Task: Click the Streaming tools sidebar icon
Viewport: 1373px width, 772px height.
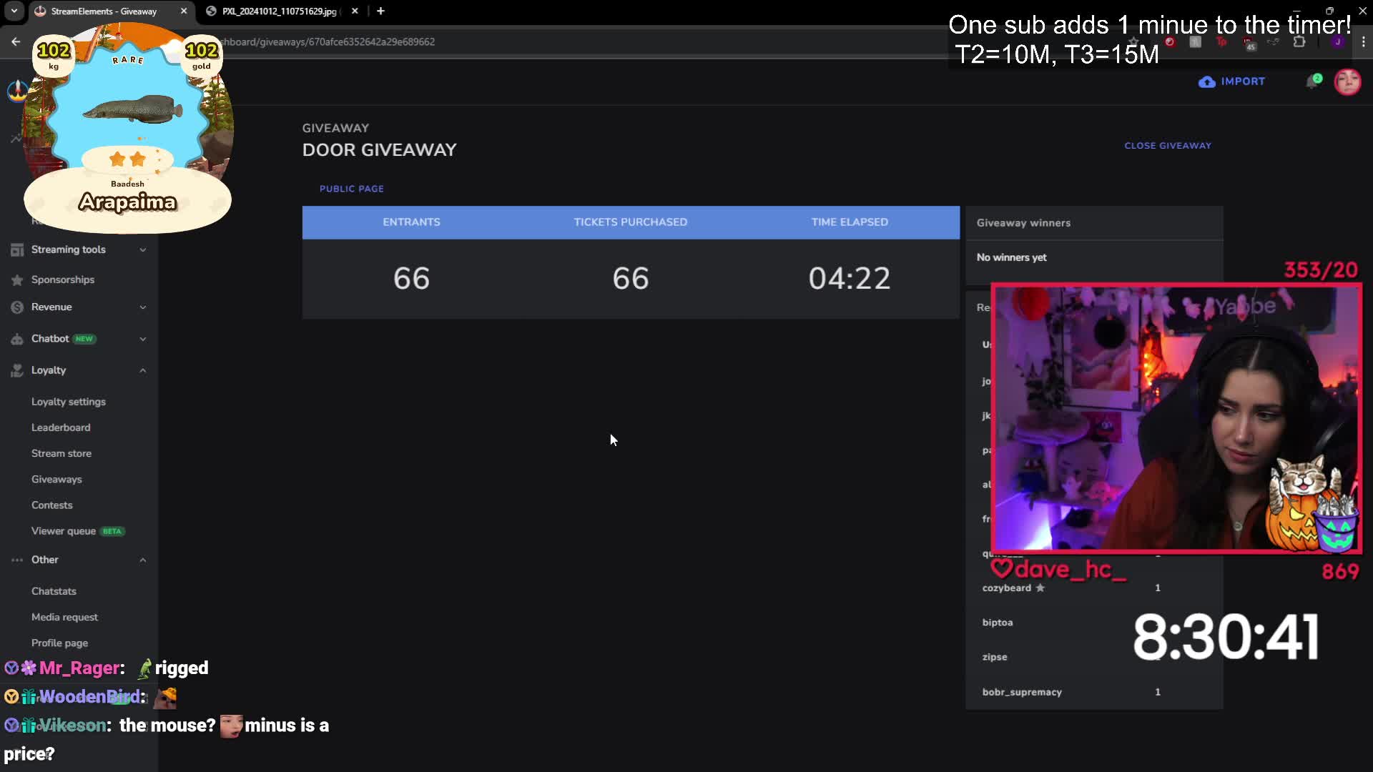Action: (17, 249)
